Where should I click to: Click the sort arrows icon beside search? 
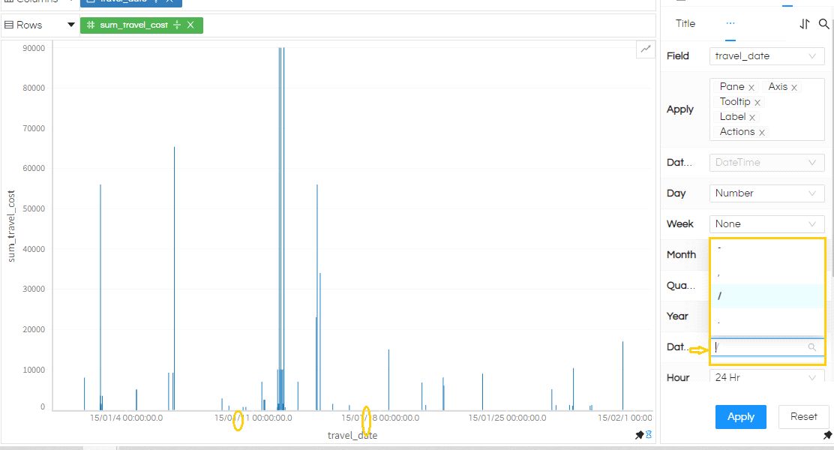point(804,24)
